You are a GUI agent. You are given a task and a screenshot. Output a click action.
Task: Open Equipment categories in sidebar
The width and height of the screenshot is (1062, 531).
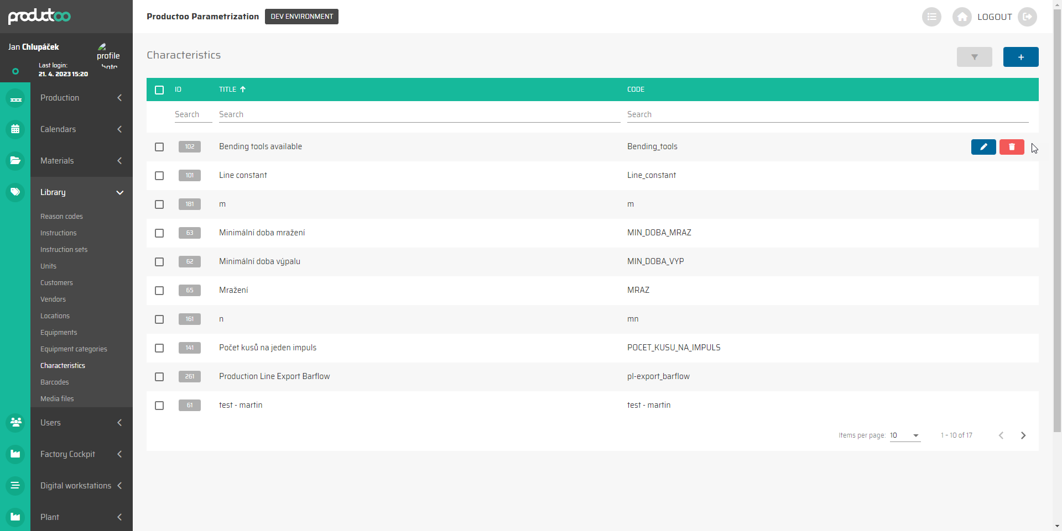[x=74, y=349]
